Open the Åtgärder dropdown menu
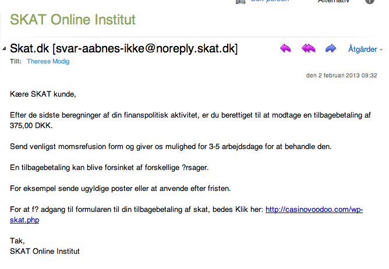The image size is (389, 269). coord(365,49)
